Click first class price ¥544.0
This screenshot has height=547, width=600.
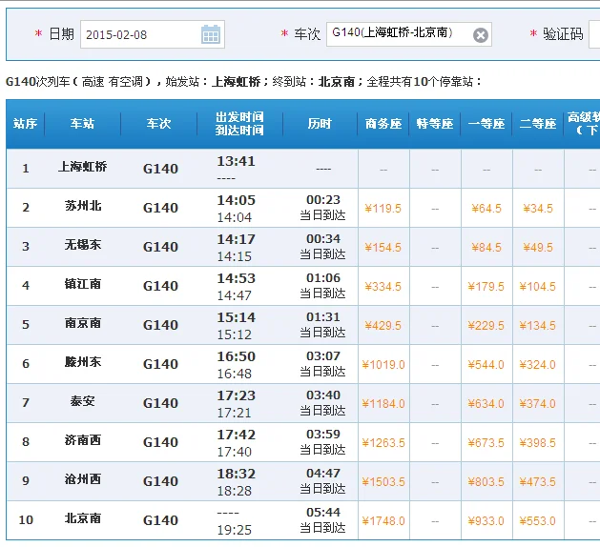[x=486, y=365]
